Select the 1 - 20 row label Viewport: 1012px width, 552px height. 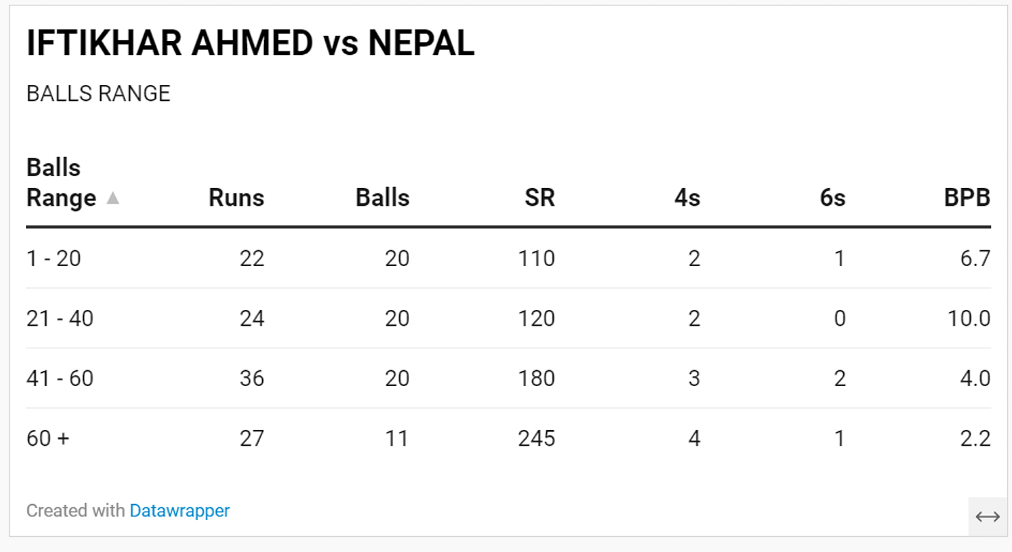click(x=54, y=259)
